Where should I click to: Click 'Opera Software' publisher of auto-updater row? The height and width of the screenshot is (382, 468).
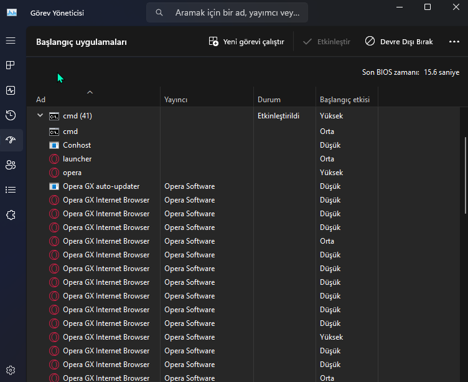[x=190, y=186]
